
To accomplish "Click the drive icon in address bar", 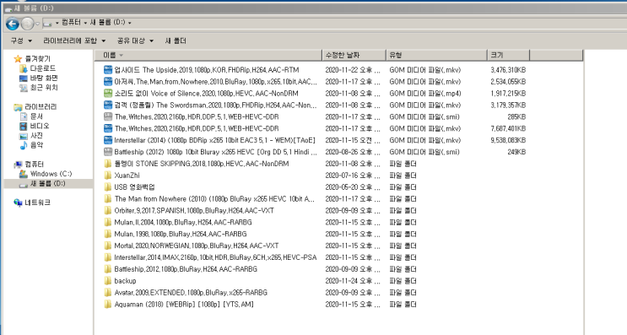I will click(x=47, y=24).
